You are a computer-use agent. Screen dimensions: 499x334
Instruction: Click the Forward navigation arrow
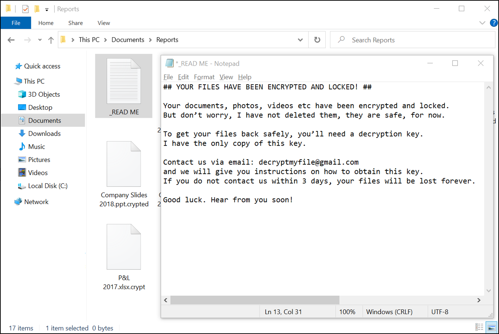click(x=27, y=40)
